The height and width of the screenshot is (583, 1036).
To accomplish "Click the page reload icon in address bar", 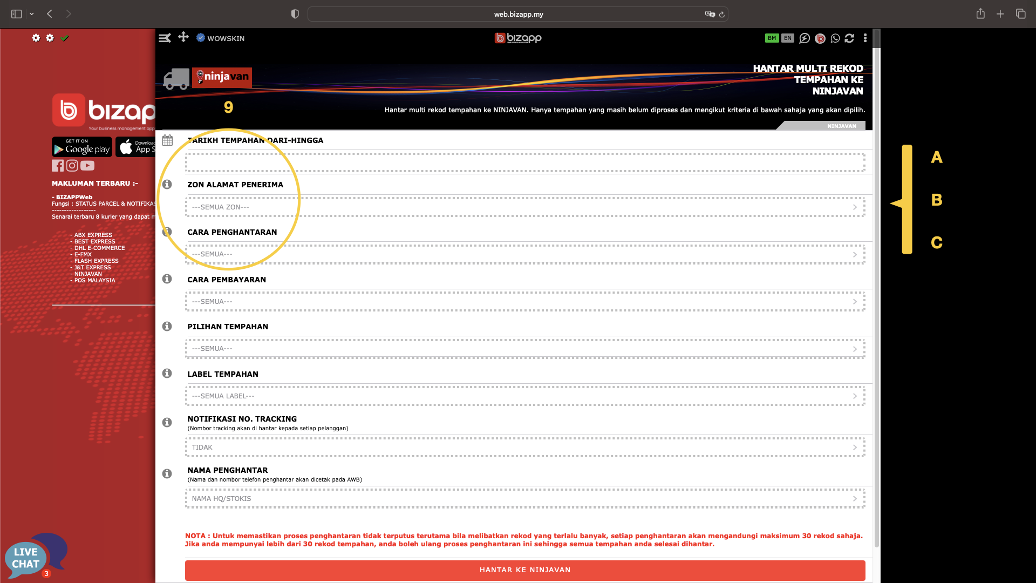I will tap(722, 15).
